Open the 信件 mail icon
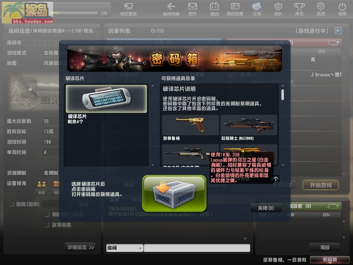 (192, 9)
